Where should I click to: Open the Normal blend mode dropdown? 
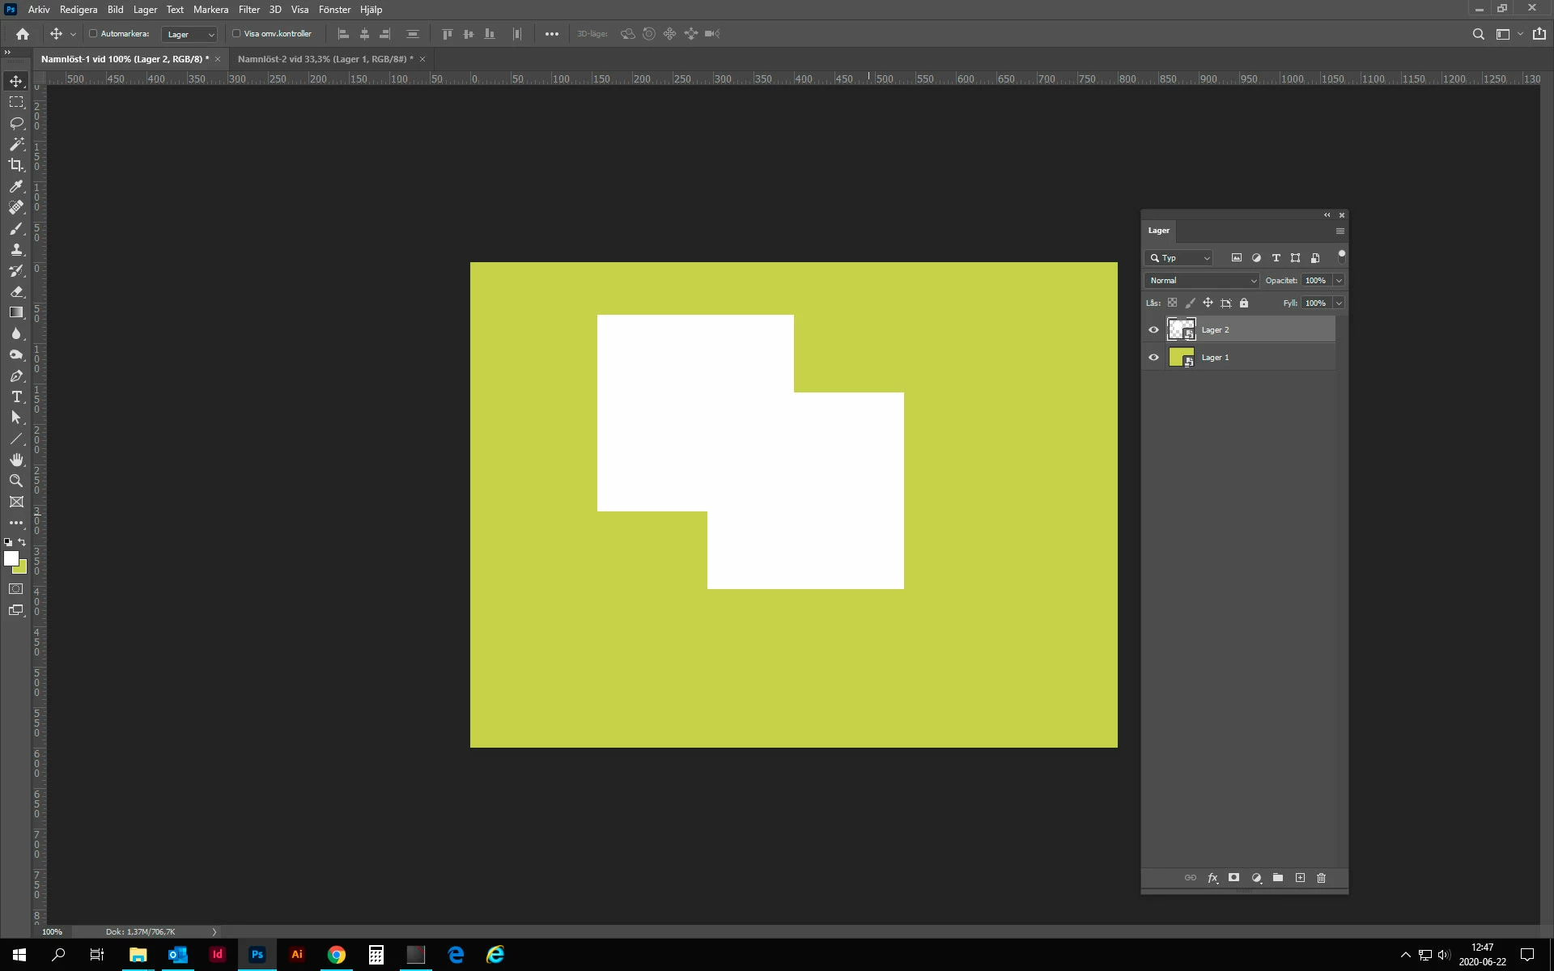[1202, 281]
